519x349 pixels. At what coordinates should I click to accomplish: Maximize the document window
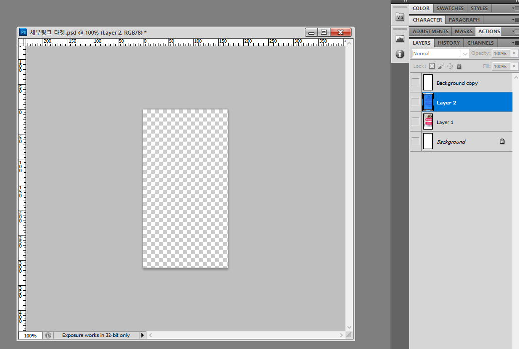324,32
